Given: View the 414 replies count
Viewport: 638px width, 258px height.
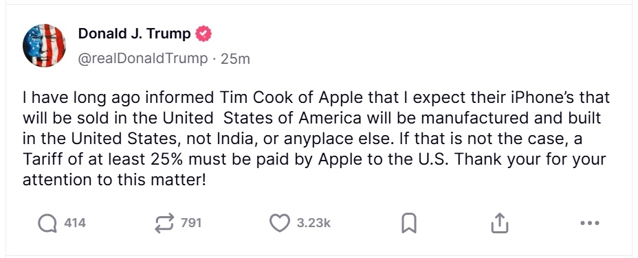Looking at the screenshot, I should (75, 223).
